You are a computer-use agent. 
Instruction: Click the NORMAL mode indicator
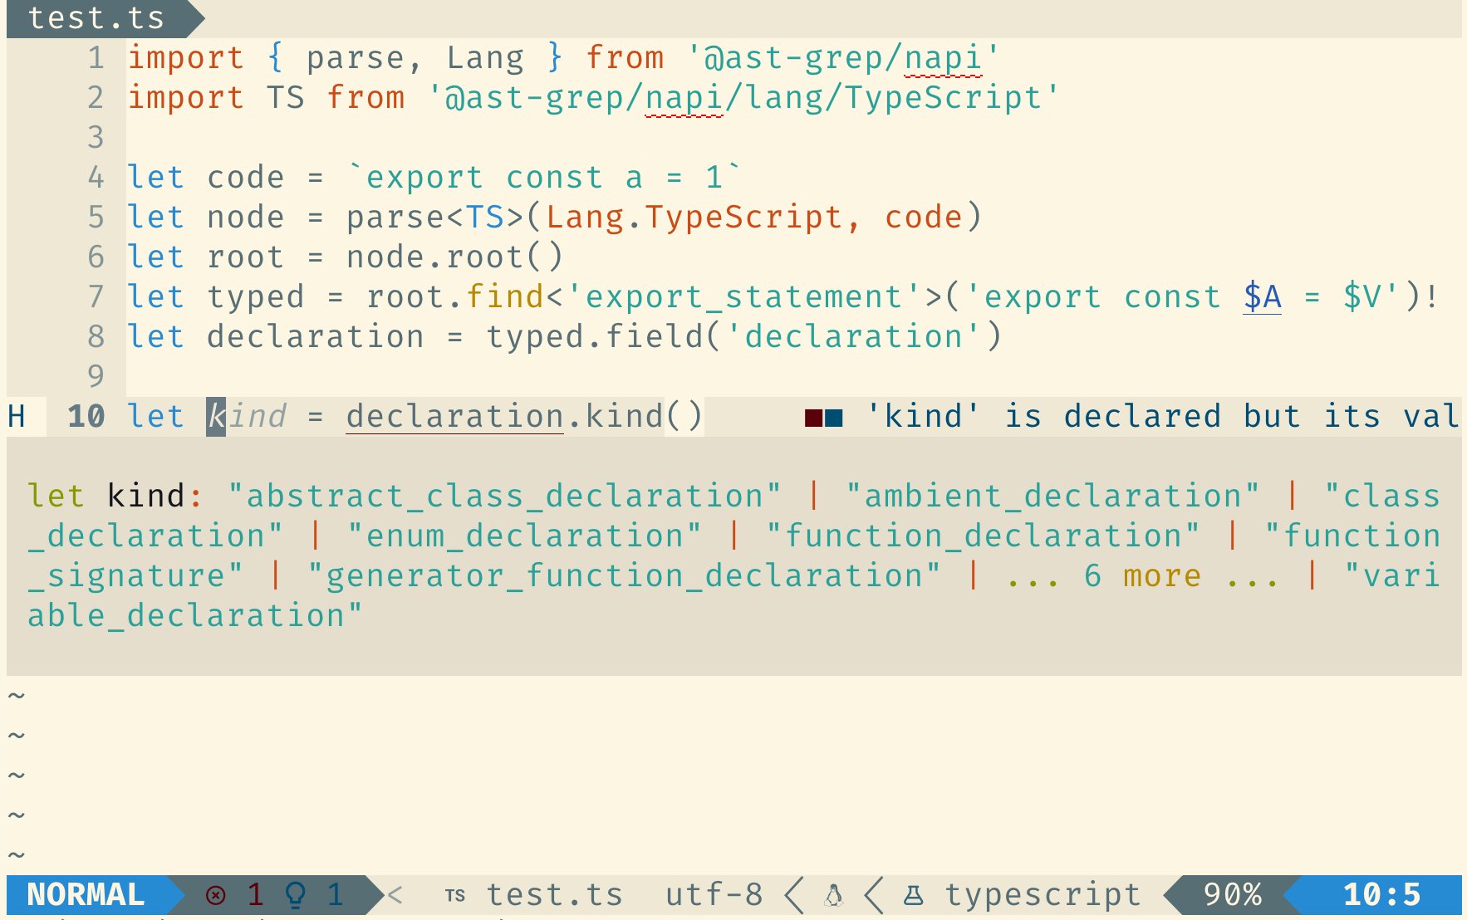coord(86,895)
